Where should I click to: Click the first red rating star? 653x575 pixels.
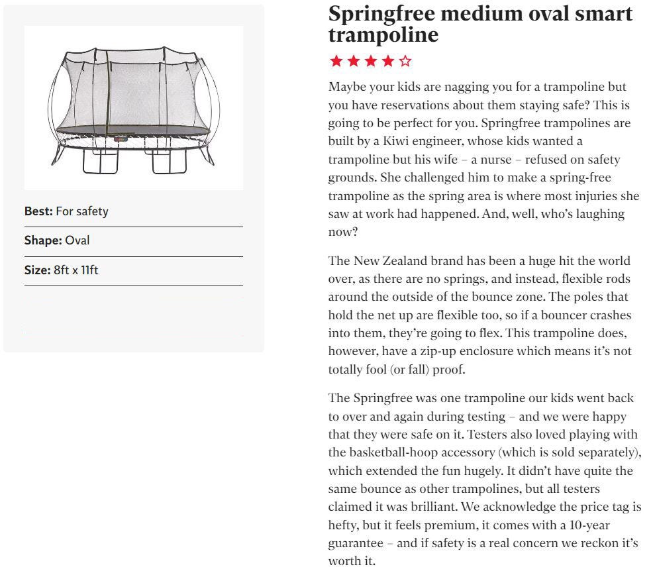tap(336, 61)
